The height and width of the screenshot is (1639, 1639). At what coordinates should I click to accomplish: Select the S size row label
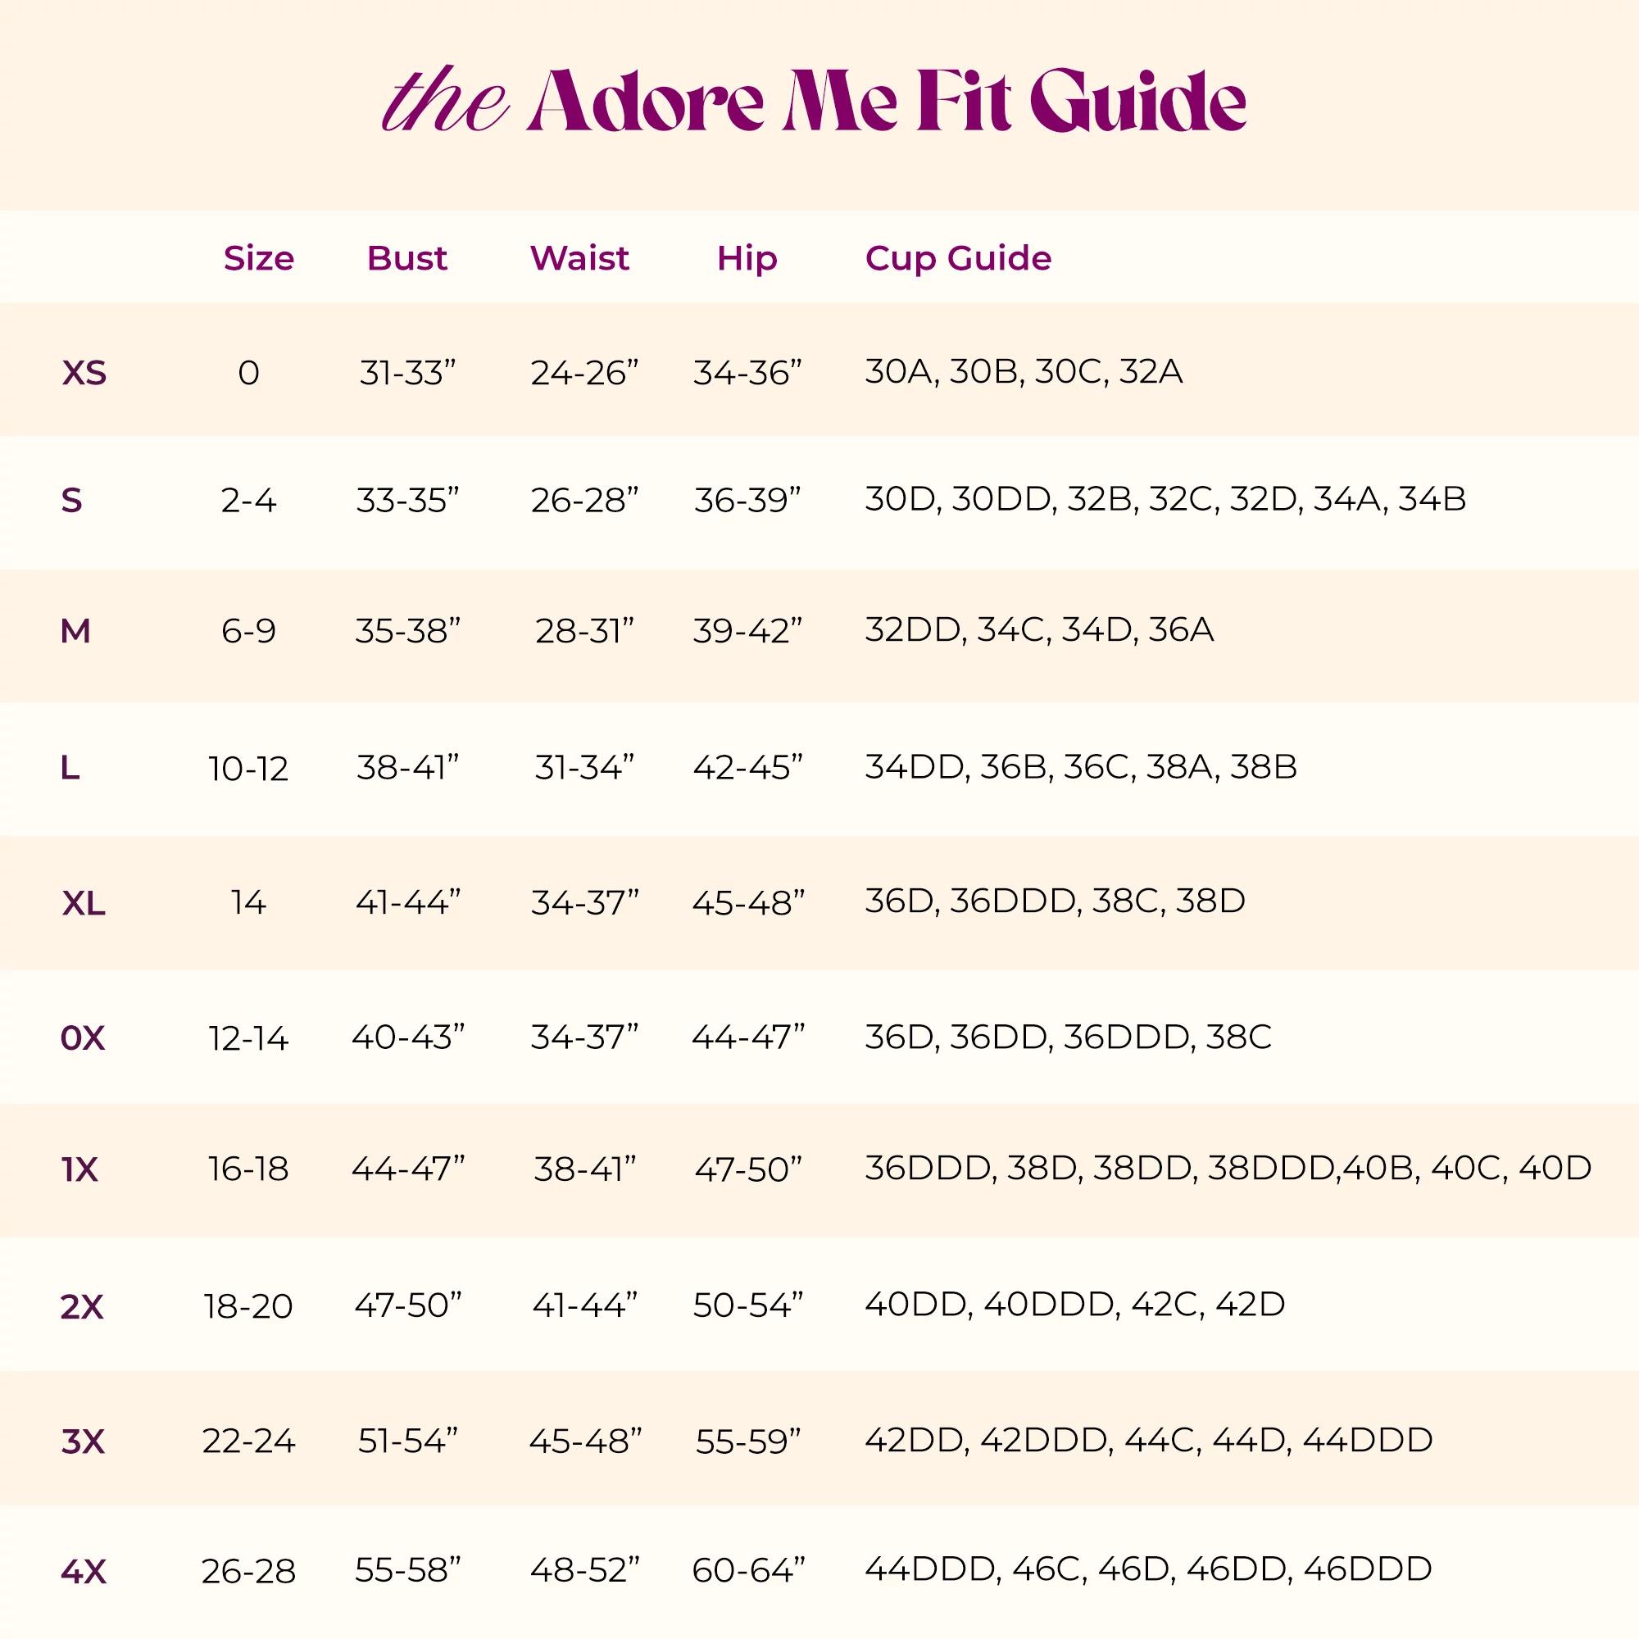72,501
